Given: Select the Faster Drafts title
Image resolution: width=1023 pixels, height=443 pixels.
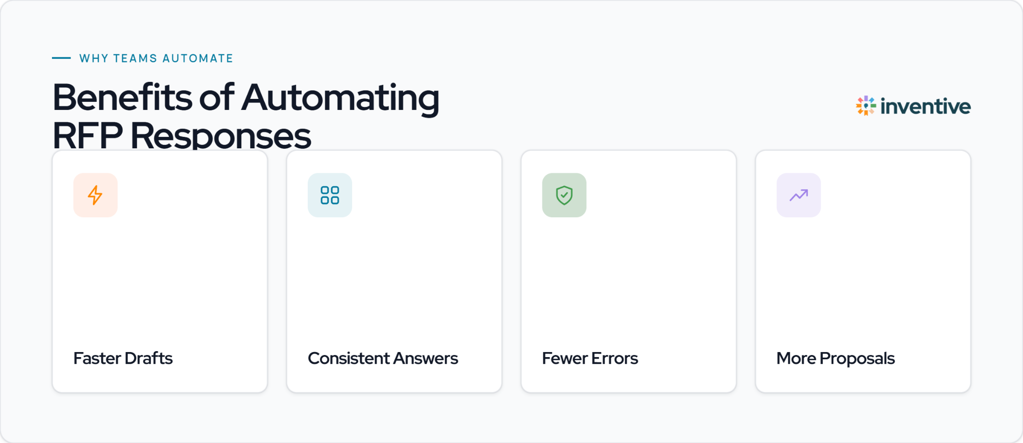Looking at the screenshot, I should coord(123,358).
